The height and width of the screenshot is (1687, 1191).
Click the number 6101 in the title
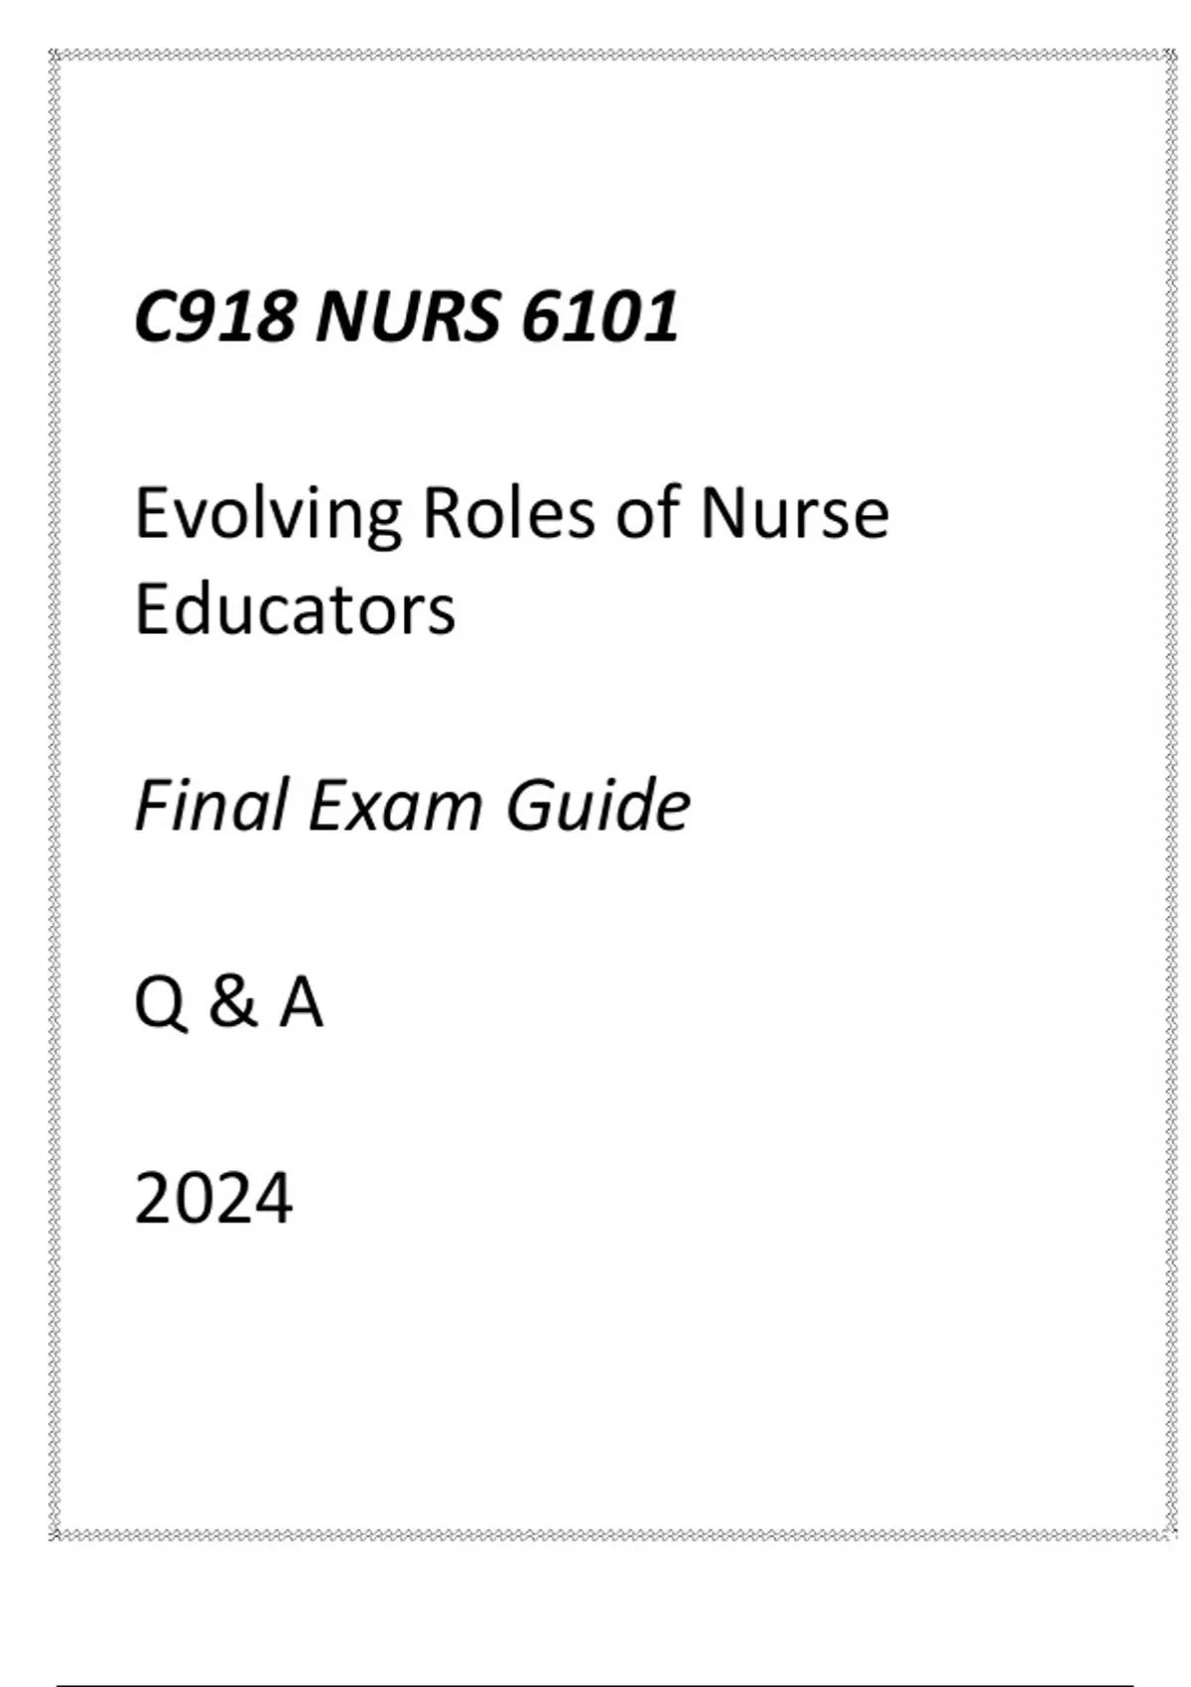coord(599,318)
